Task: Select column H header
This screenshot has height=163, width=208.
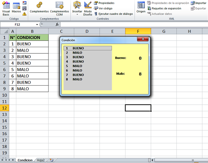Action: (x=189, y=31)
